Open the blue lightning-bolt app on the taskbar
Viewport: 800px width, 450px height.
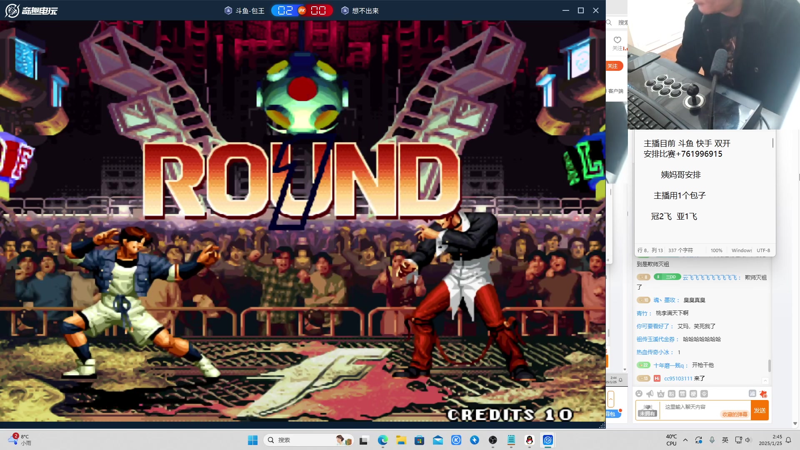(475, 440)
